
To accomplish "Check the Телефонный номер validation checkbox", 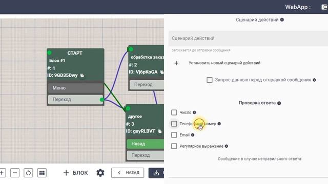I will (174, 124).
